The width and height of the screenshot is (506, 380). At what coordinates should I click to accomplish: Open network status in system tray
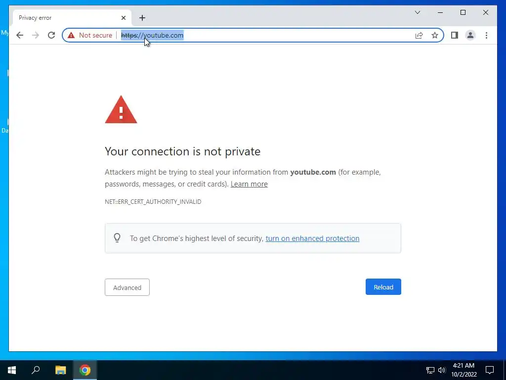430,370
